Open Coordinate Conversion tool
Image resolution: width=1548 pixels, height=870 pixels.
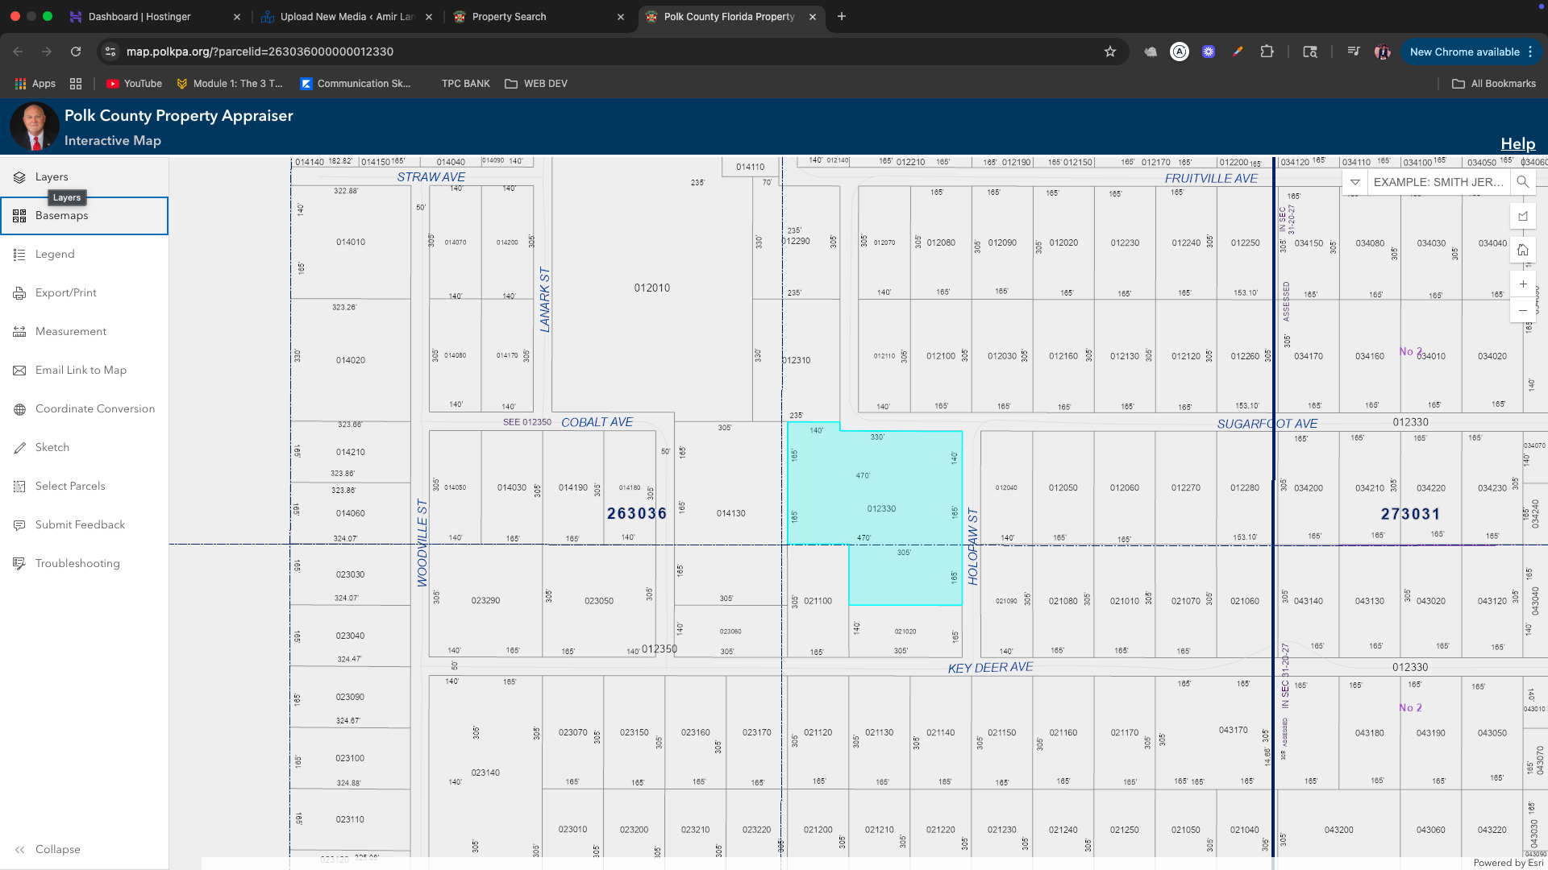point(95,409)
